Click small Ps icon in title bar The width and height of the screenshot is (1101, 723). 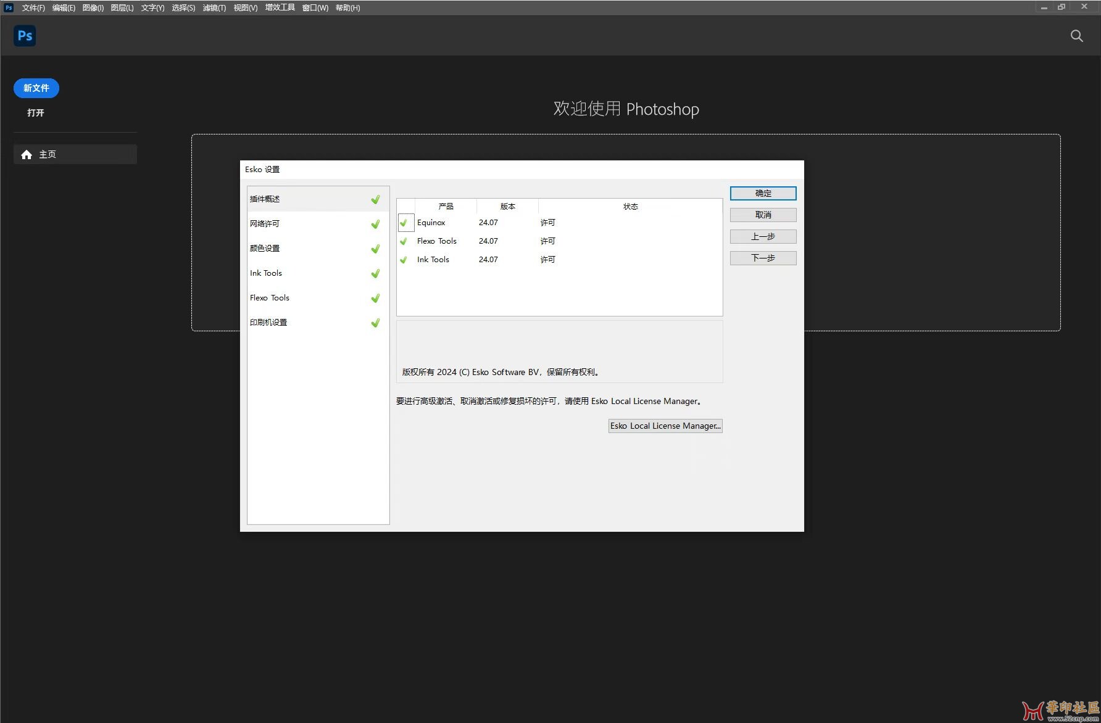point(9,7)
